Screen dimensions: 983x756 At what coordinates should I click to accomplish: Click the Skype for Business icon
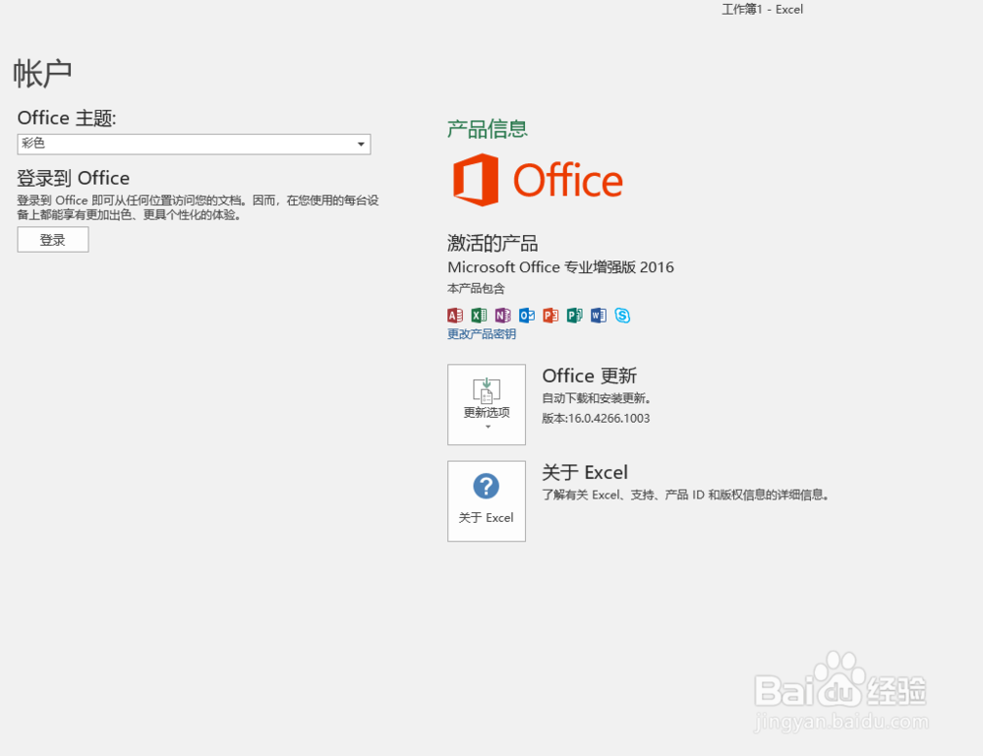tap(622, 316)
